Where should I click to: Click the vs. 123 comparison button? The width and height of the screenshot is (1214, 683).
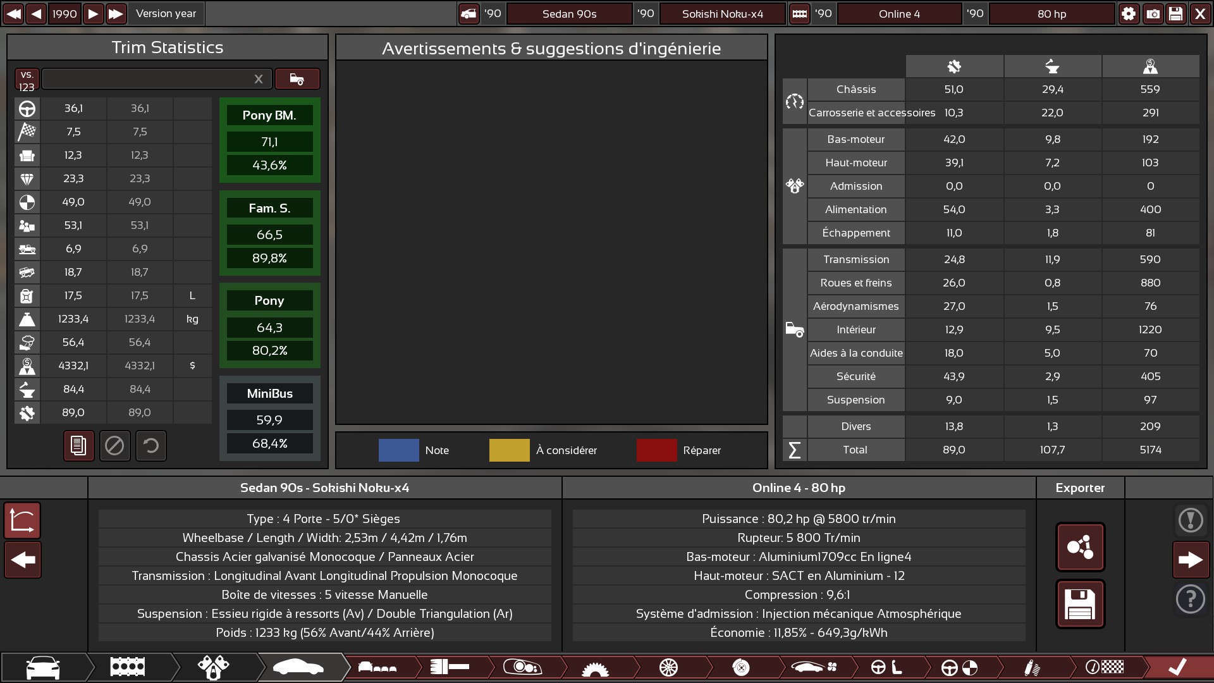pyautogui.click(x=27, y=80)
